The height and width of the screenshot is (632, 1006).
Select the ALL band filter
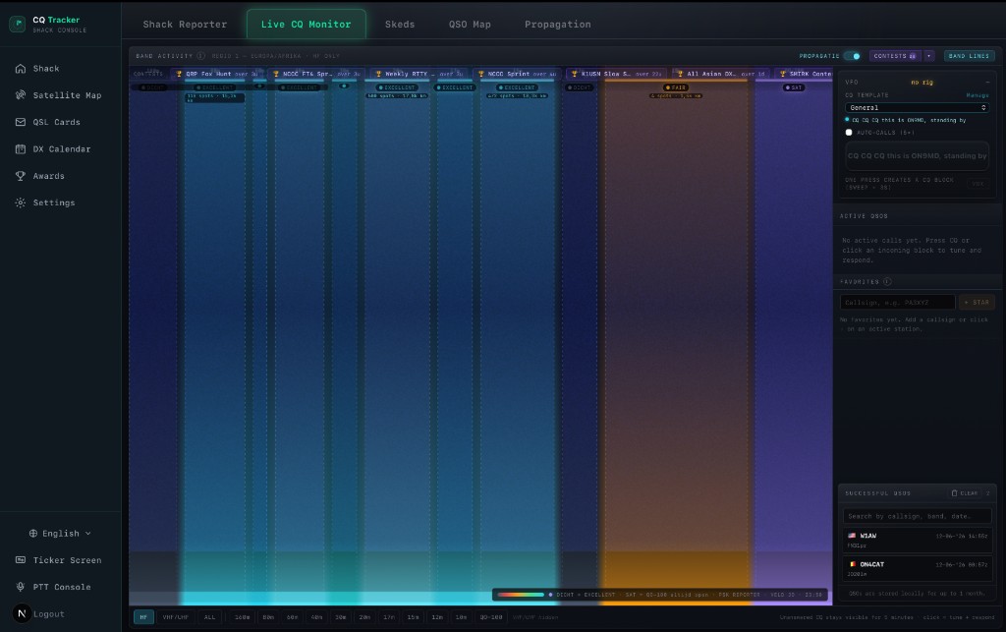point(210,617)
